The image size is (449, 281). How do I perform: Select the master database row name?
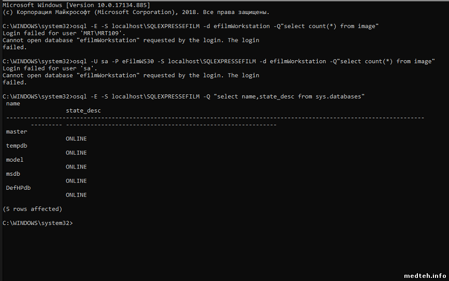(x=17, y=132)
